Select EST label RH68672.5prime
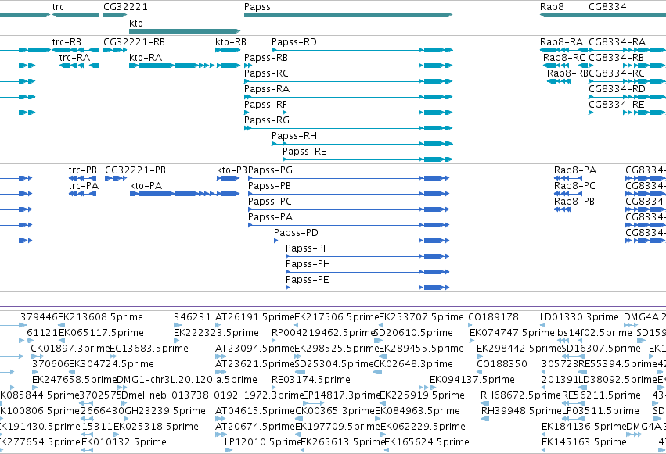Viewport: 666px width, 454px height. pos(520,396)
